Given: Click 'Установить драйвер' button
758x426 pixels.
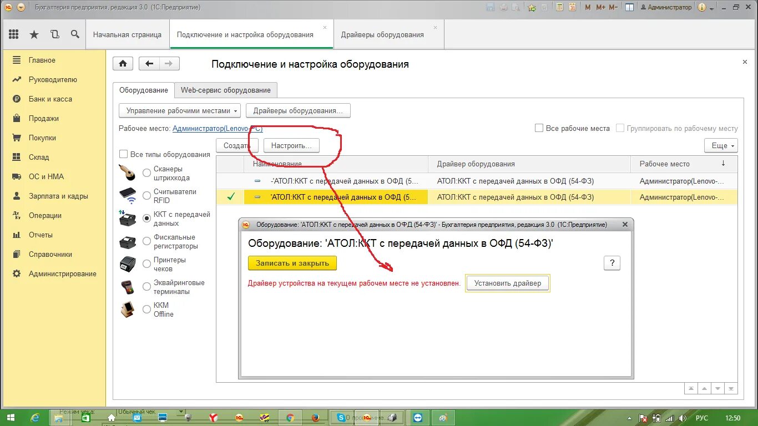Looking at the screenshot, I should pos(508,283).
